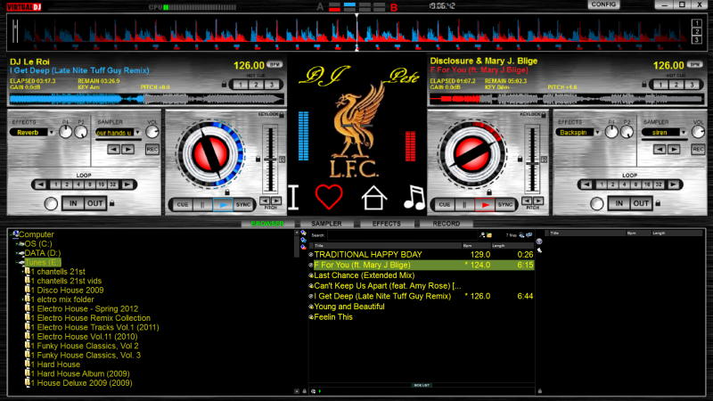Screen dimensions: 713x401
Task: Expand the DATA (D:) drive
Action: (x=19, y=253)
